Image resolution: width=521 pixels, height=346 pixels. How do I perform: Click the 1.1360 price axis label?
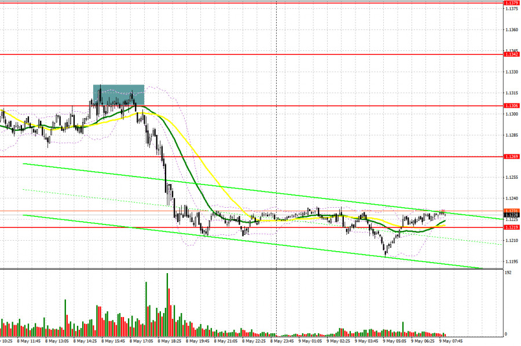click(x=511, y=30)
